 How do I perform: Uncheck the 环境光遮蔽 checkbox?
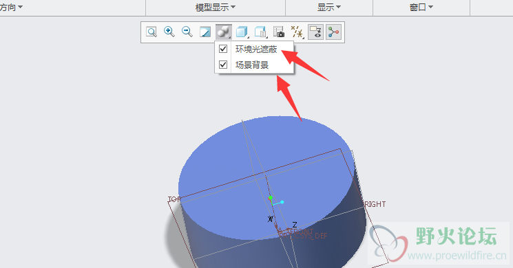[223, 49]
